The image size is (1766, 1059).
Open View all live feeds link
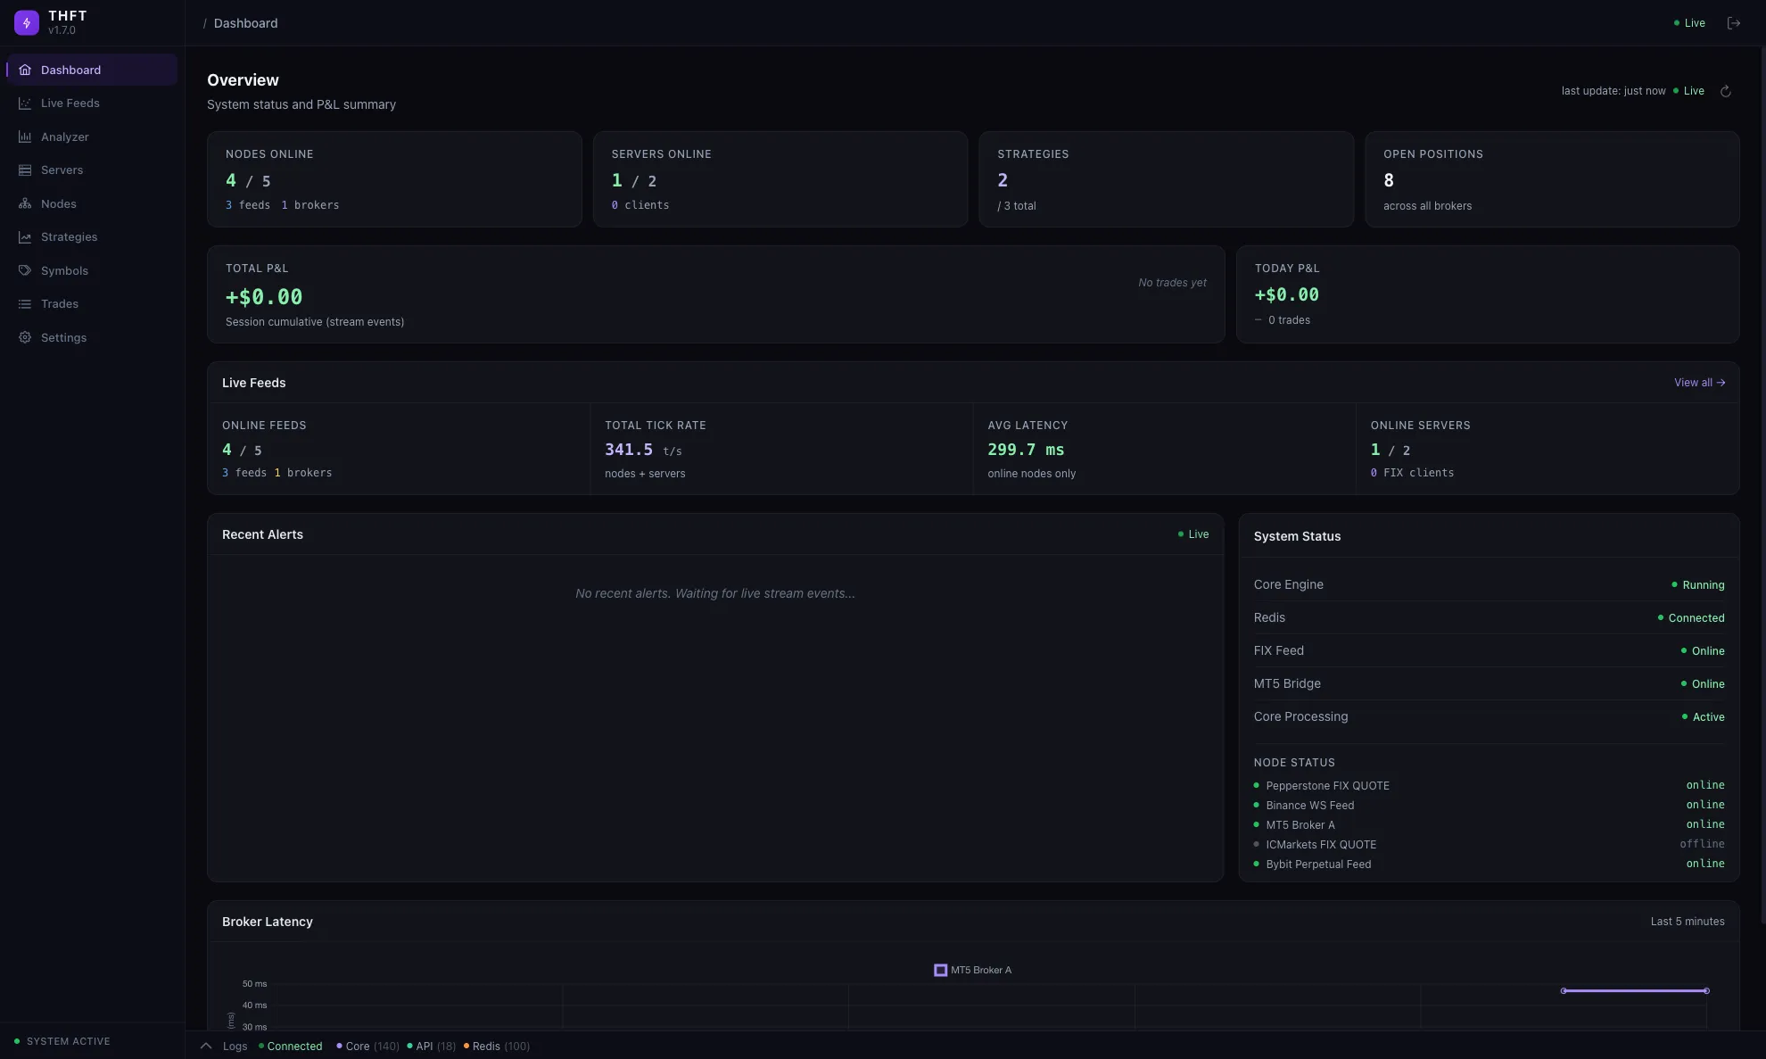[1698, 382]
